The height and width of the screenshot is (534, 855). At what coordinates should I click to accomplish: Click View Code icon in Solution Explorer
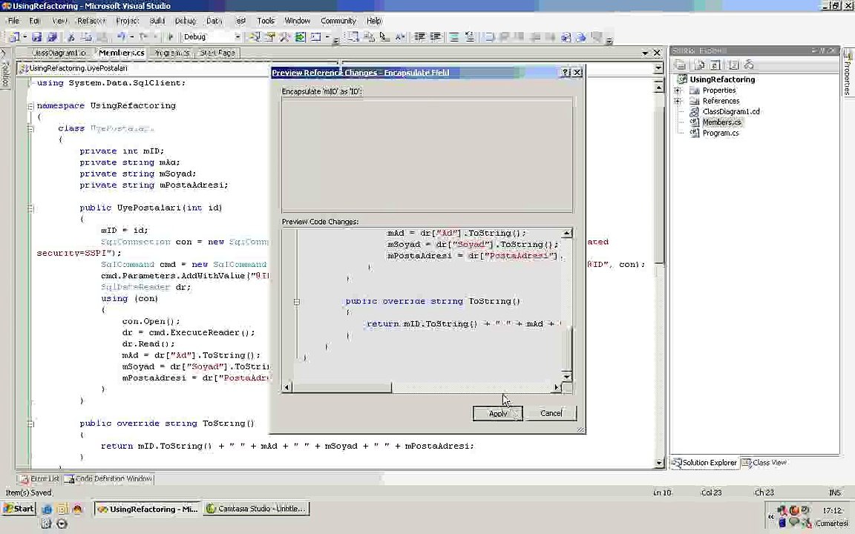click(733, 65)
